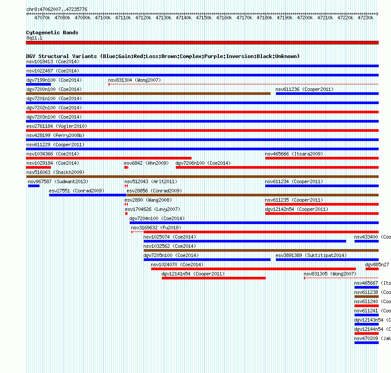Viewport: 391px width, 373px height.
Task: Click dgv7206n100 (Coe2014) label
Action: [203, 163]
